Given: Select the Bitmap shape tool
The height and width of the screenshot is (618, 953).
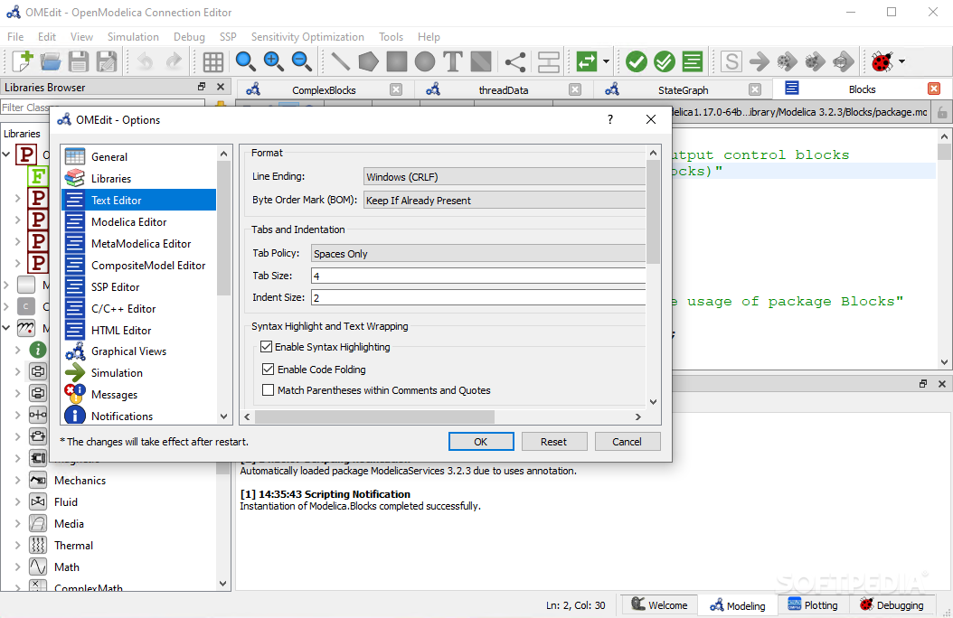Looking at the screenshot, I should 481,61.
